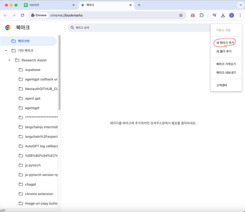The height and width of the screenshot is (212, 245).
Task: Open 고객센터 from the menu
Action: [x=221, y=85]
